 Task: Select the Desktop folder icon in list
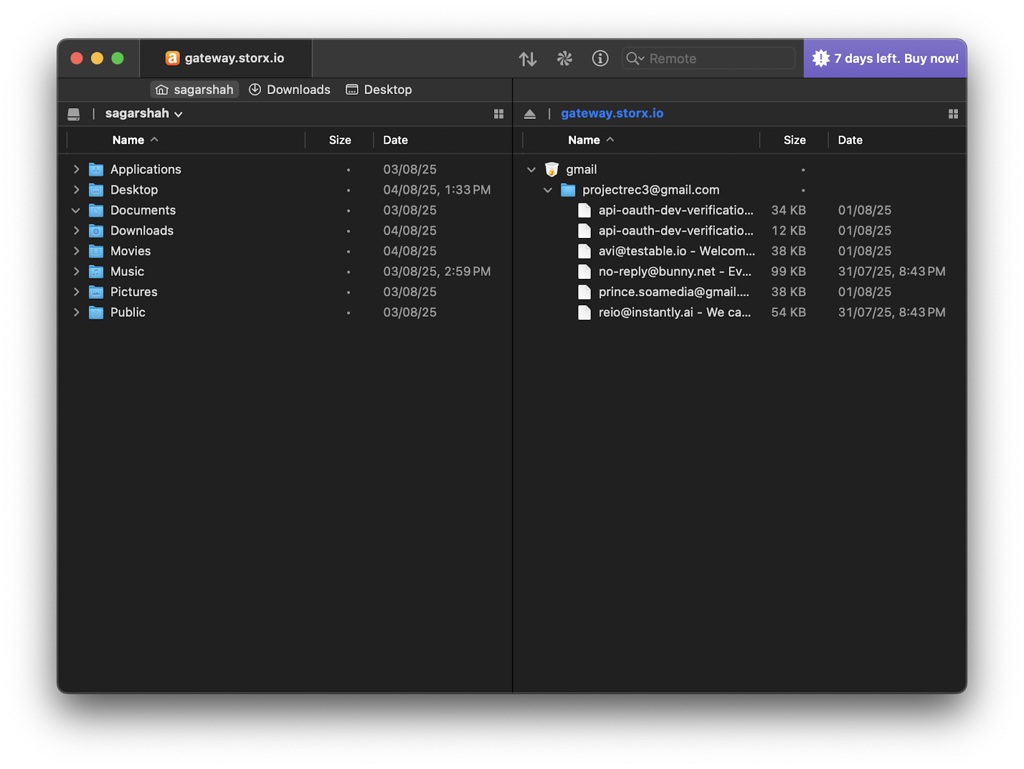tap(96, 190)
